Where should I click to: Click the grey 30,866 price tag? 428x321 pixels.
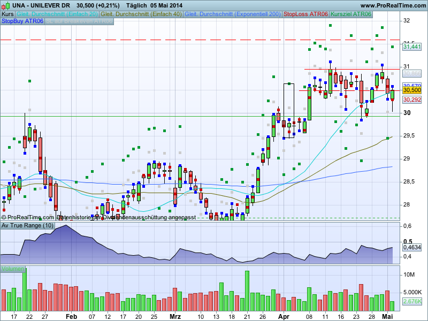[412, 73]
